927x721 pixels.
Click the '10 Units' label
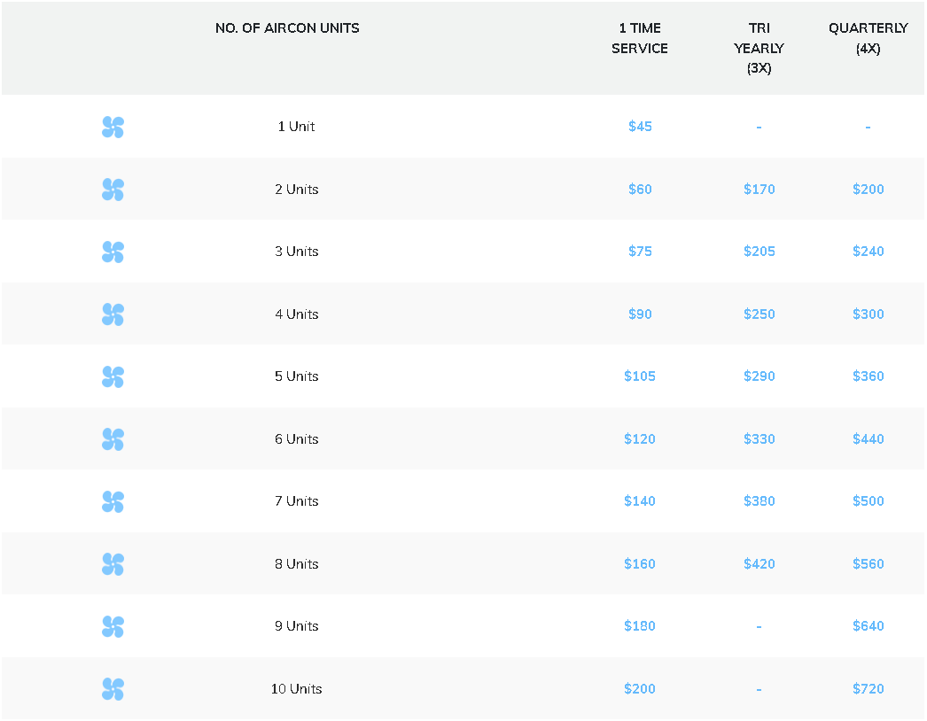[x=296, y=688]
